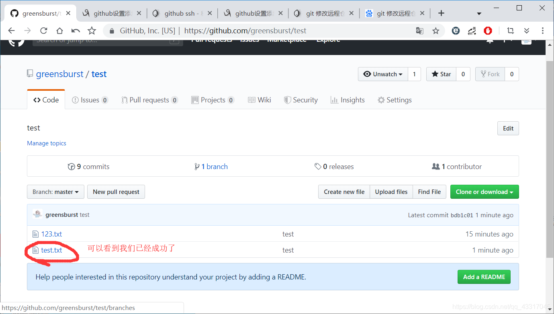Click the vertical page scrollbar
This screenshot has width=554, height=314.
pyautogui.click(x=550, y=159)
